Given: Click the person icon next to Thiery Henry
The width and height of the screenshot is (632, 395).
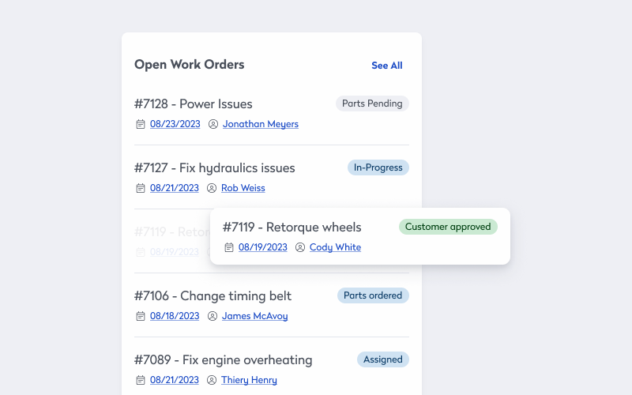Looking at the screenshot, I should pos(212,380).
